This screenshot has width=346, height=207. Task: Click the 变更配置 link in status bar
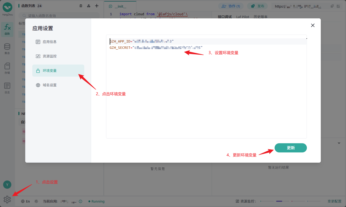coord(334,201)
